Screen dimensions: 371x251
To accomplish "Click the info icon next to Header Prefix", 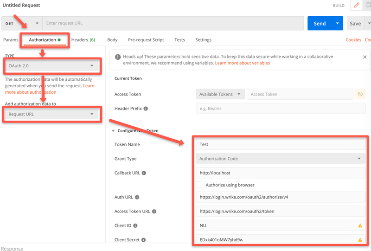I will (146, 109).
